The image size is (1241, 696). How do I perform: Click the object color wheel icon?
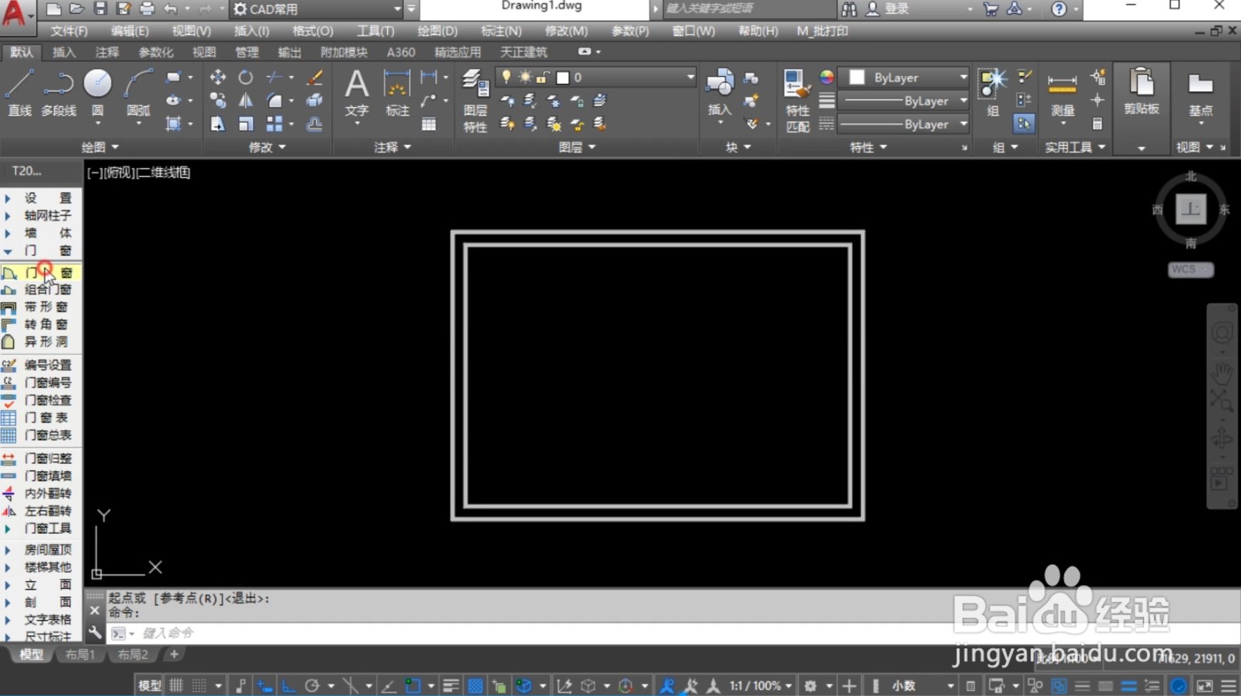(x=827, y=77)
